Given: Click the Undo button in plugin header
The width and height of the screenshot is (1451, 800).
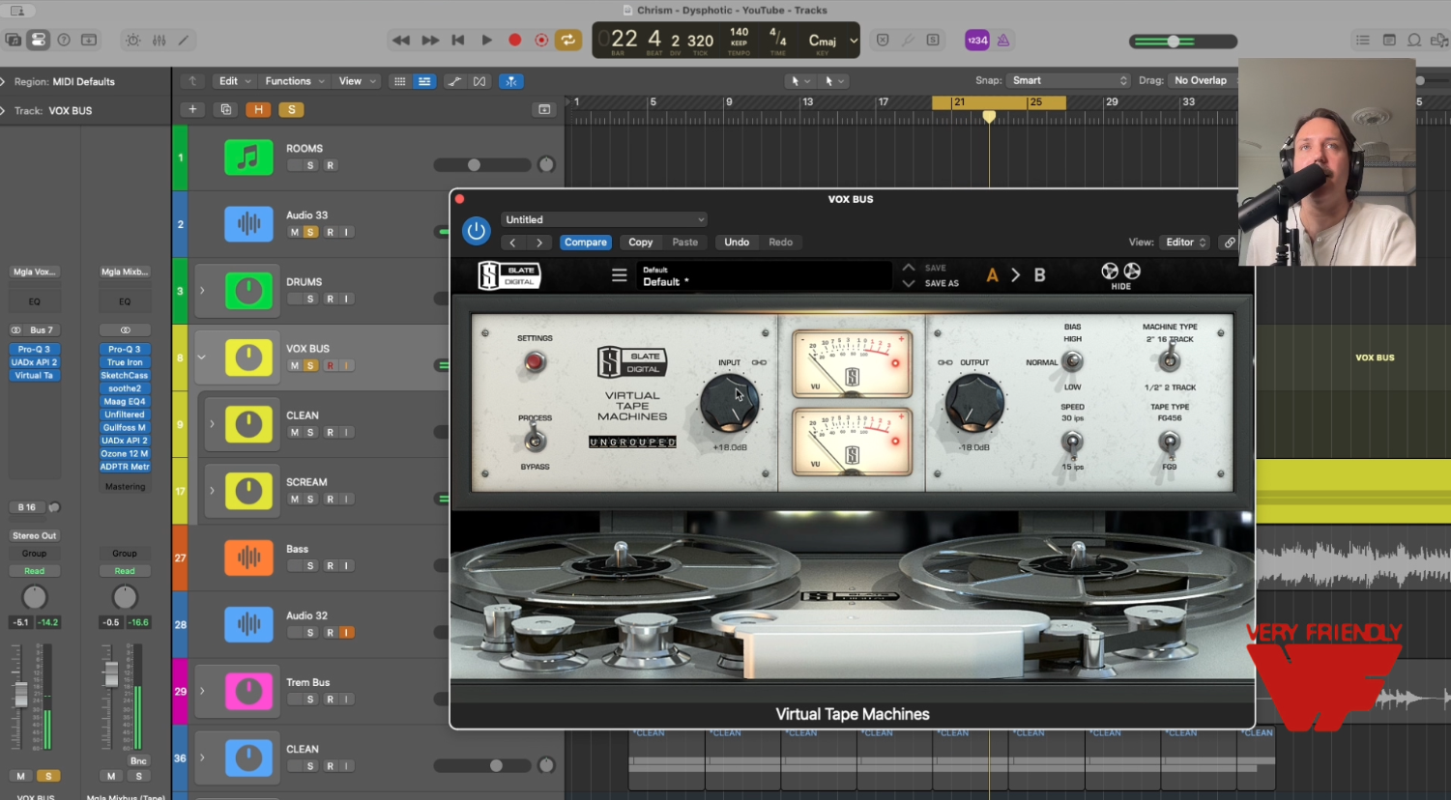Looking at the screenshot, I should (737, 243).
